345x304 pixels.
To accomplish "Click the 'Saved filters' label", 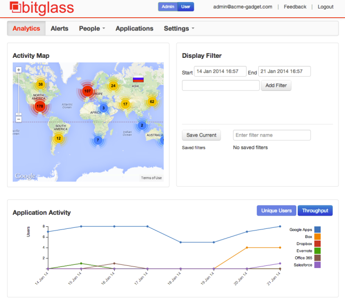I will click(x=194, y=148).
